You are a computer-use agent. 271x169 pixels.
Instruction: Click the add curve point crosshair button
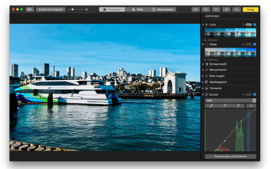coord(251,106)
